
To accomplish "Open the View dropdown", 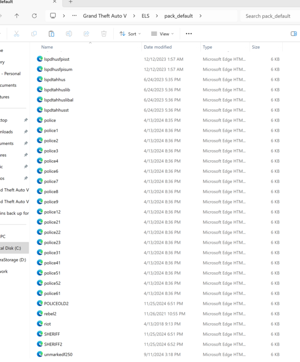I will pyautogui.click(x=162, y=34).
